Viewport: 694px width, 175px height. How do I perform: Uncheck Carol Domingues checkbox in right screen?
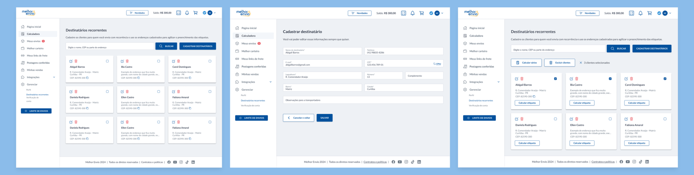(665, 79)
